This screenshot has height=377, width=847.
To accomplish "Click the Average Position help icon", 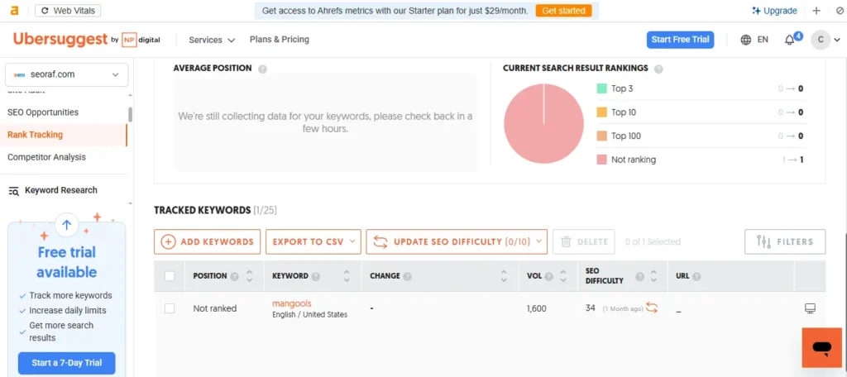I will 262,69.
